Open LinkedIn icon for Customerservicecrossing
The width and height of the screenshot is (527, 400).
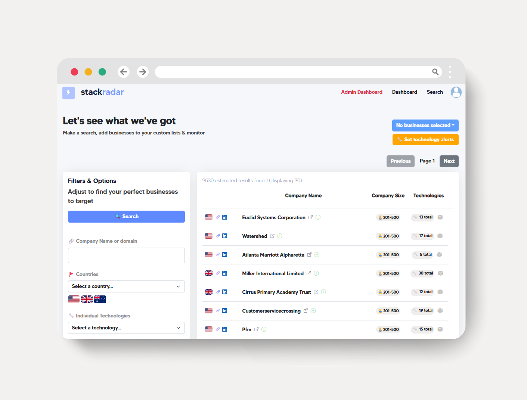pyautogui.click(x=225, y=311)
